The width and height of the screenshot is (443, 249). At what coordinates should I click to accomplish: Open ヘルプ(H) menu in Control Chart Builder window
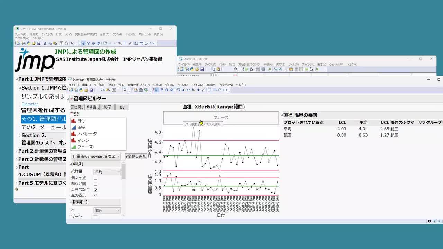(241, 85)
